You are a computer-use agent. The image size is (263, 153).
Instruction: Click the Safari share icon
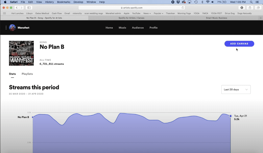coord(250,8)
